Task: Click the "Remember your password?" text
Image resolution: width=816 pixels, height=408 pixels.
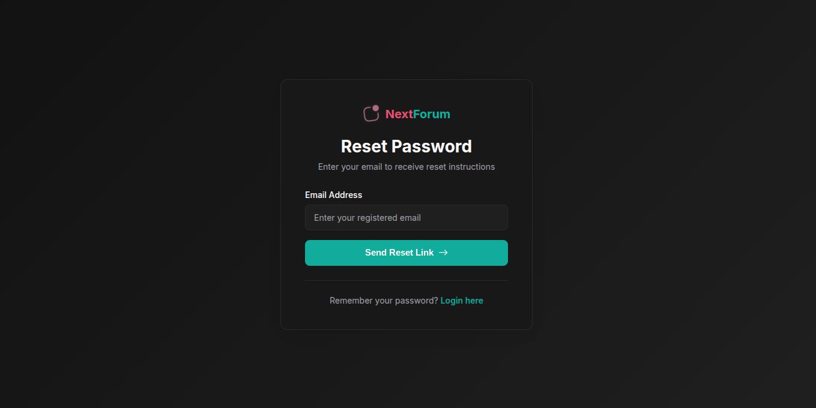Action: click(384, 301)
